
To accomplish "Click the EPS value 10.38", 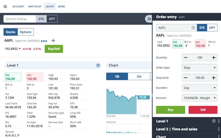I will click(74, 107).
